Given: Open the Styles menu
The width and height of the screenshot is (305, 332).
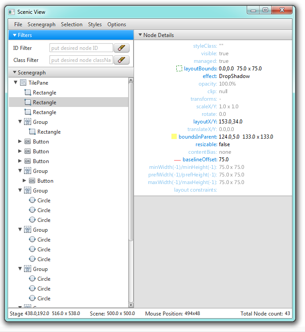Looking at the screenshot, I should click(94, 25).
